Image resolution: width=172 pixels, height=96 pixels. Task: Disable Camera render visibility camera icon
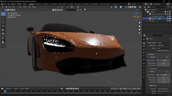click(x=170, y=18)
